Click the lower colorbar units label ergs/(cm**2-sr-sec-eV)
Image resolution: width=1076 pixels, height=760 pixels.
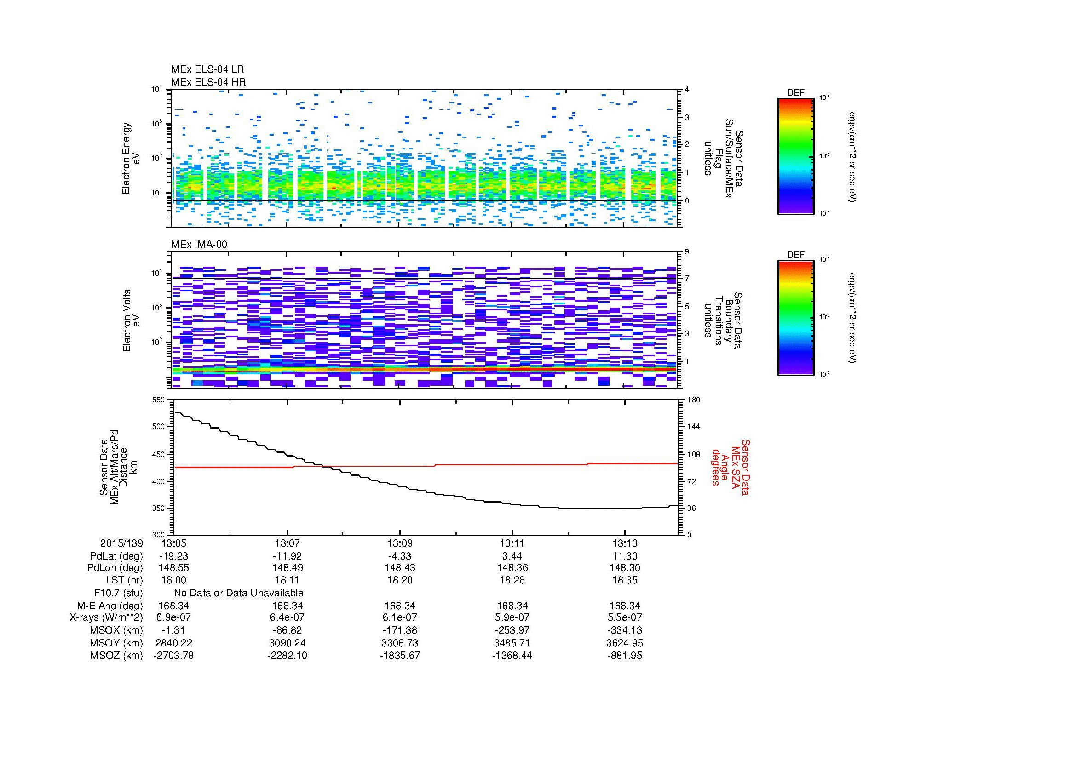coord(853,319)
